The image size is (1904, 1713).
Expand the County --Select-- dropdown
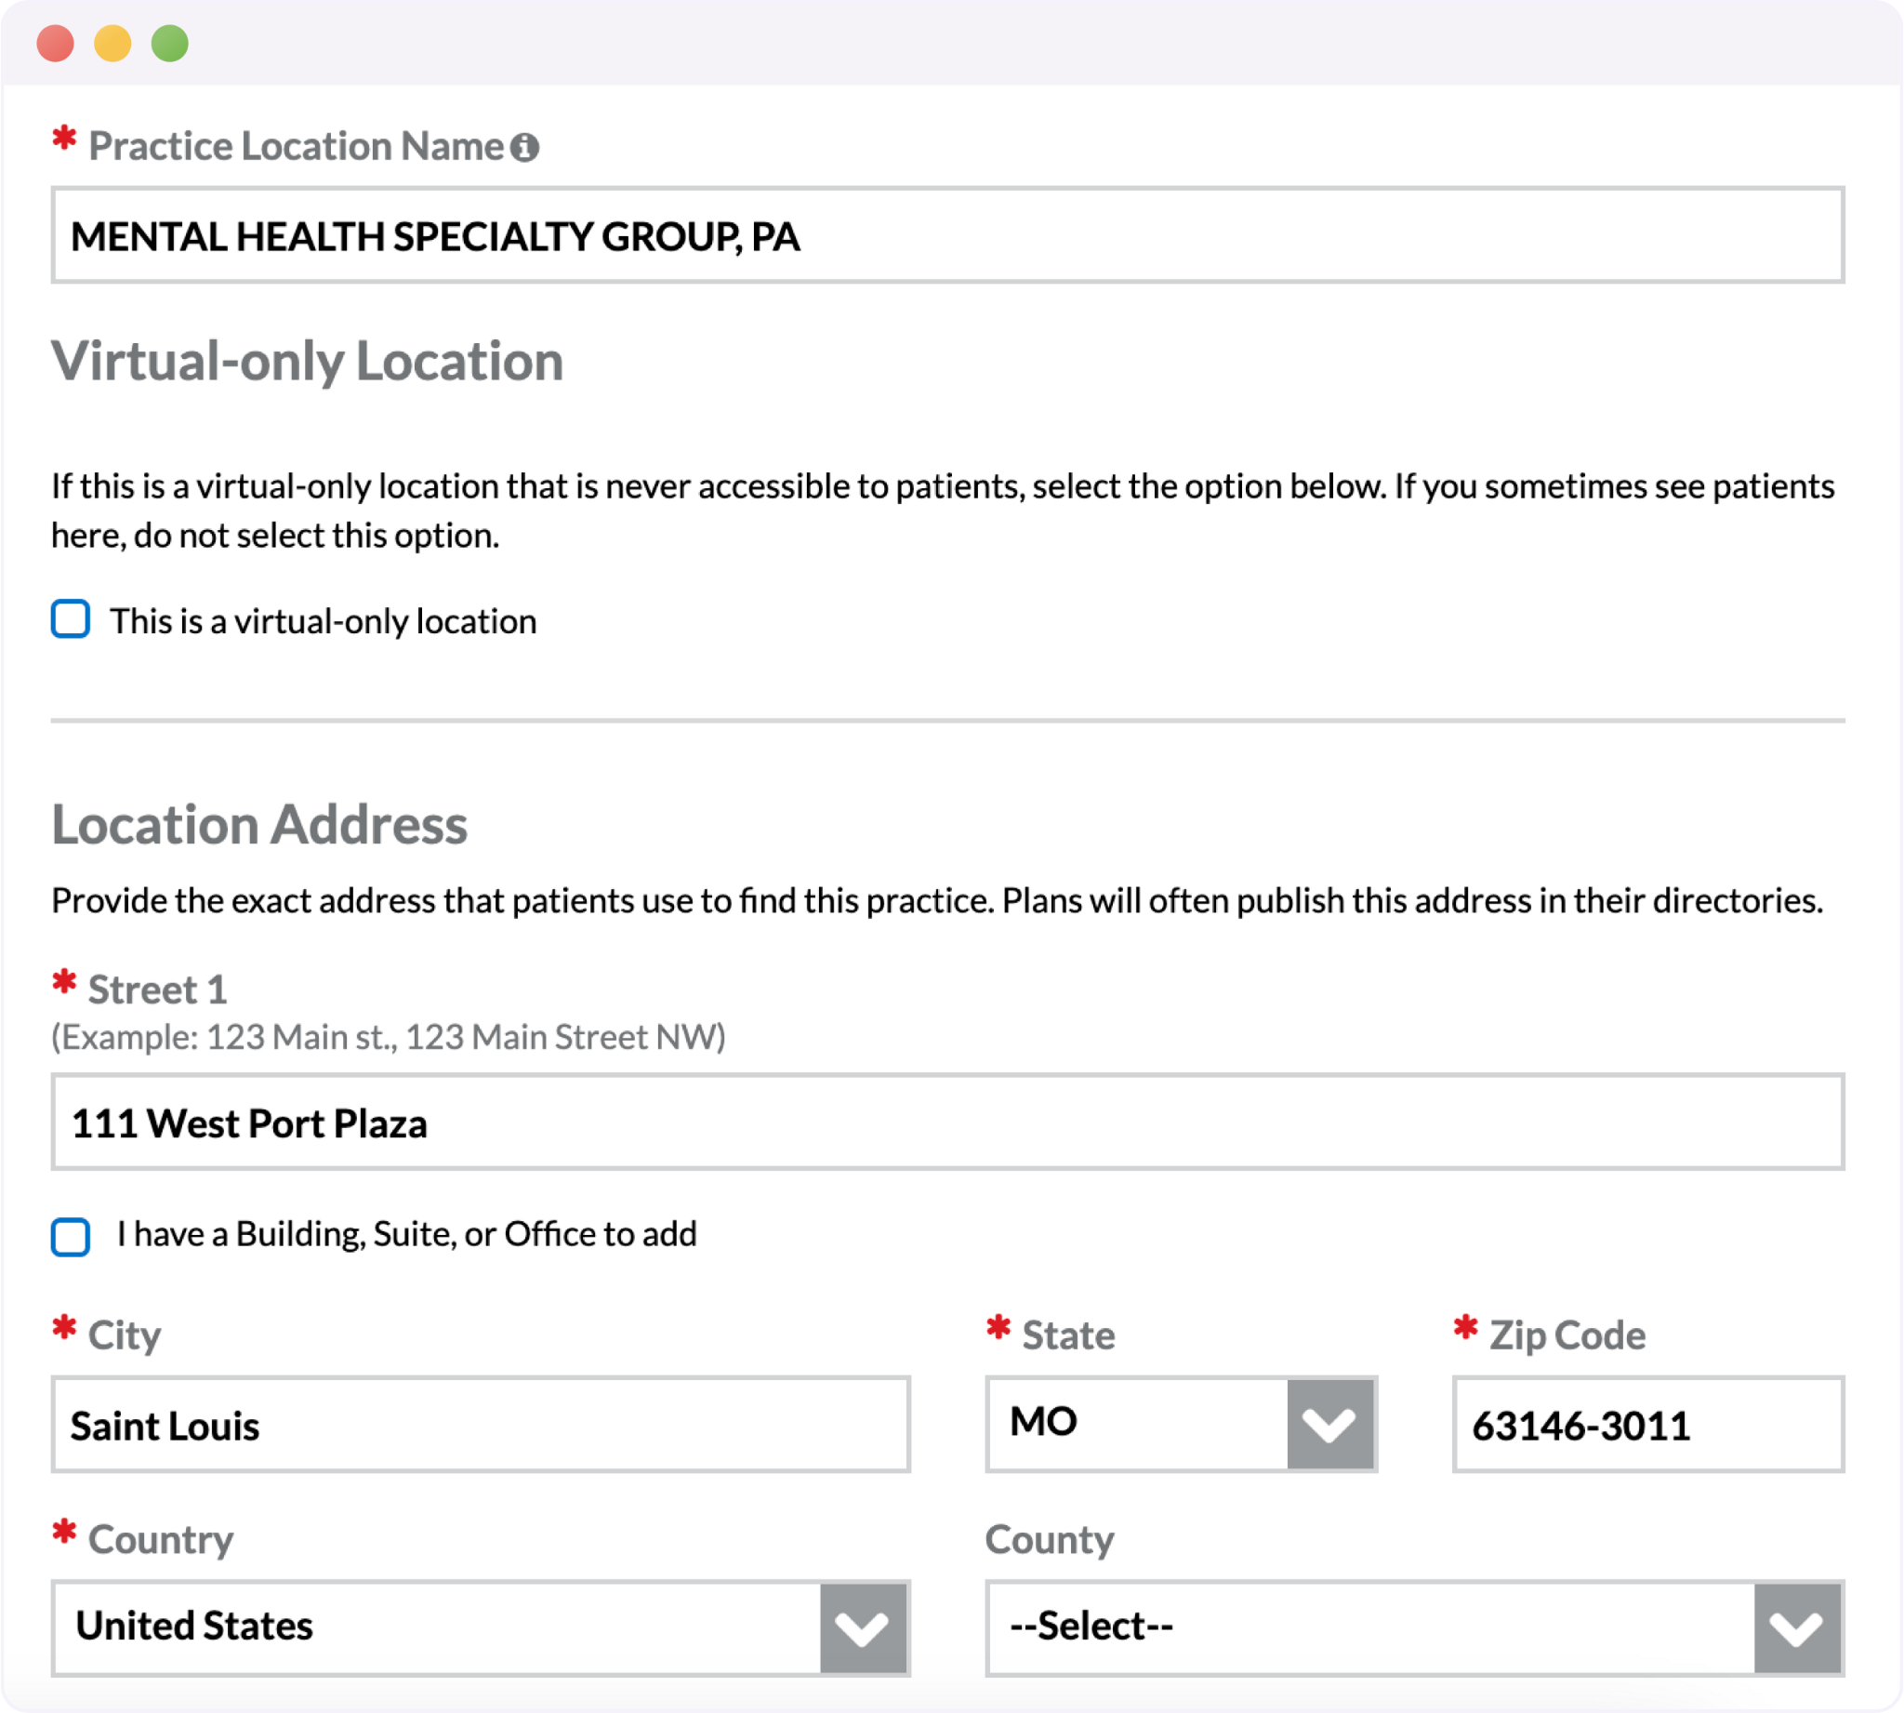point(1415,1627)
